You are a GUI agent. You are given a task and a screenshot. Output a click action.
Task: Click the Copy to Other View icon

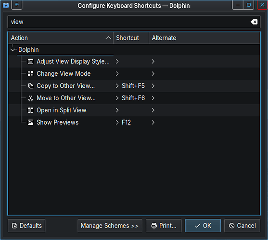tap(31, 86)
